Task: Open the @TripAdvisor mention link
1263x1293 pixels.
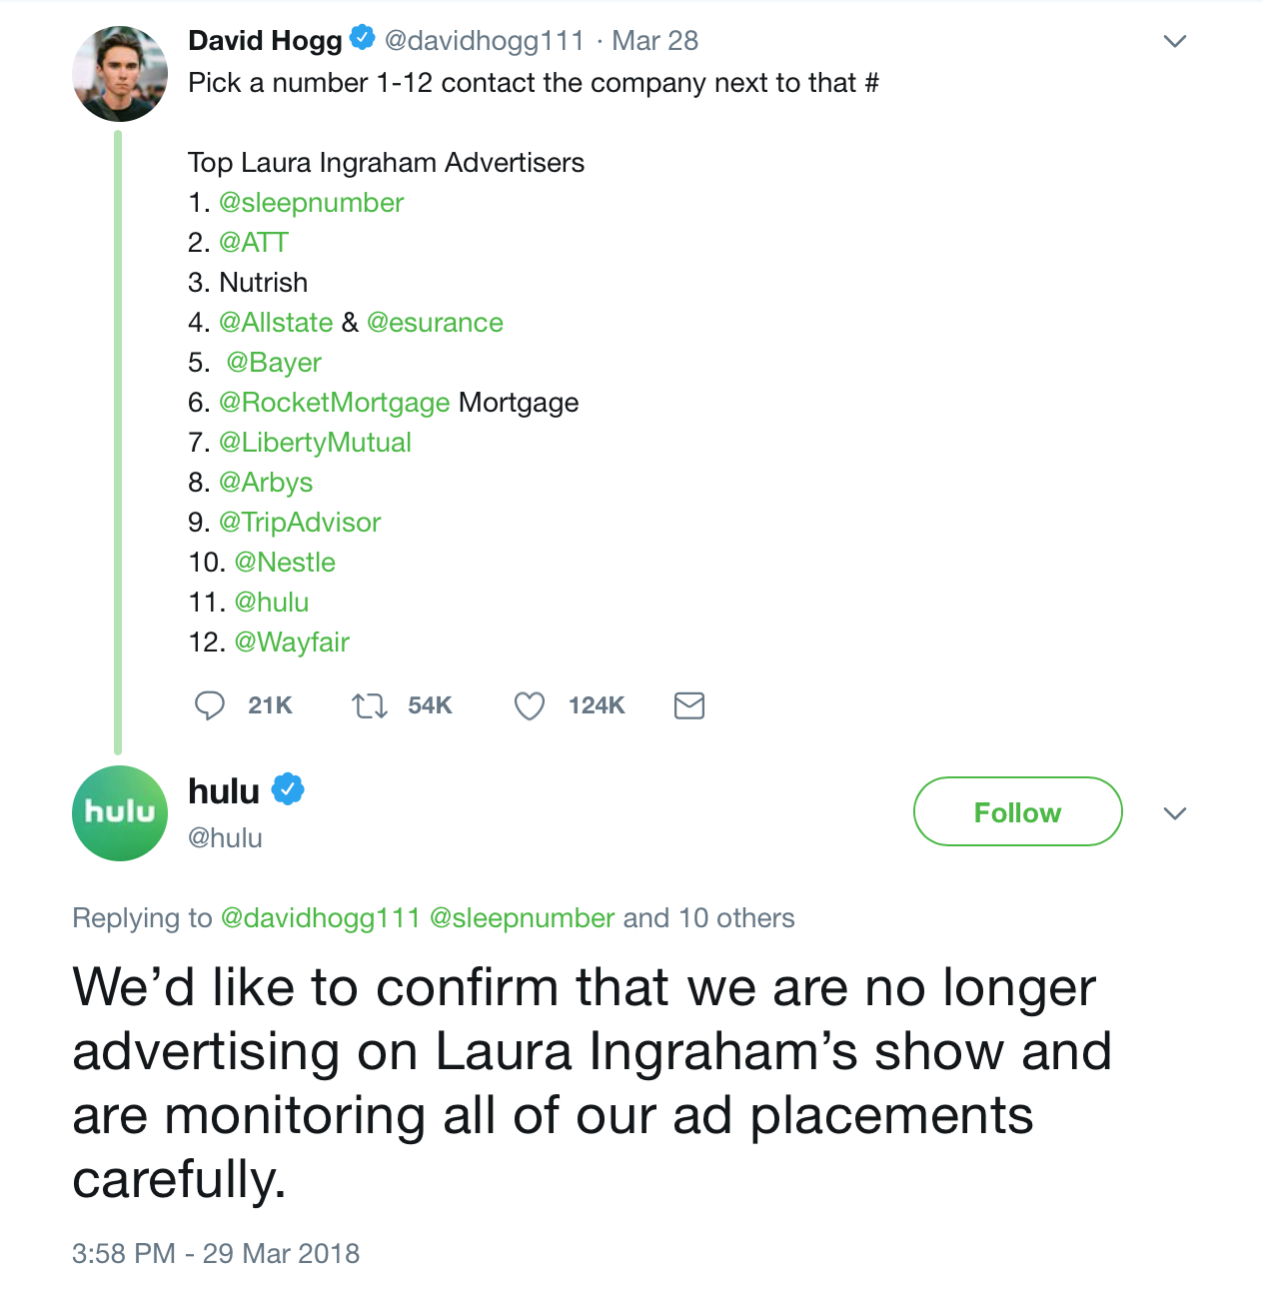Action: (300, 523)
